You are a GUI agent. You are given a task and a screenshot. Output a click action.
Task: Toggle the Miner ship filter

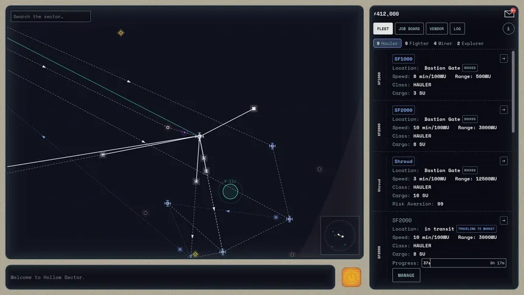[x=442, y=43]
